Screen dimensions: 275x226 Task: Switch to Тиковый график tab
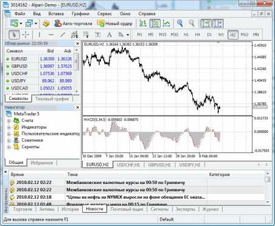coord(52,99)
